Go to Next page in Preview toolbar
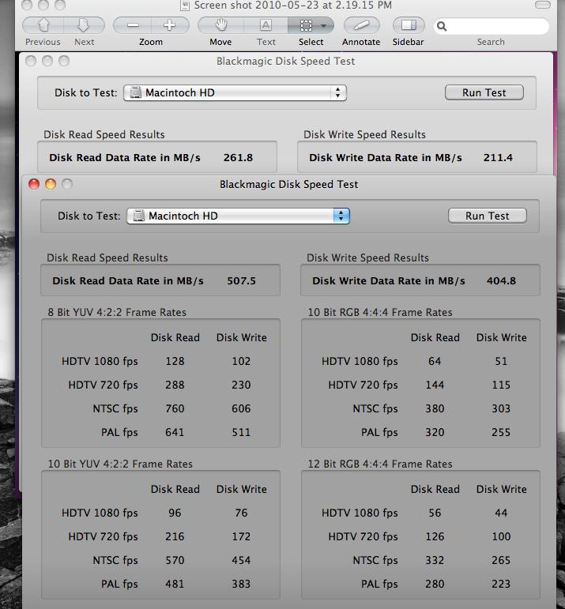The image size is (565, 609). pos(84,25)
